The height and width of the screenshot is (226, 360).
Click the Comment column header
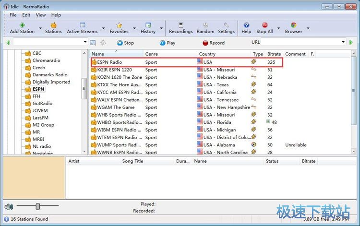click(296, 54)
